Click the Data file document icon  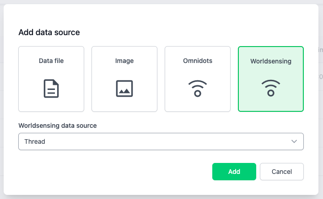click(x=51, y=89)
